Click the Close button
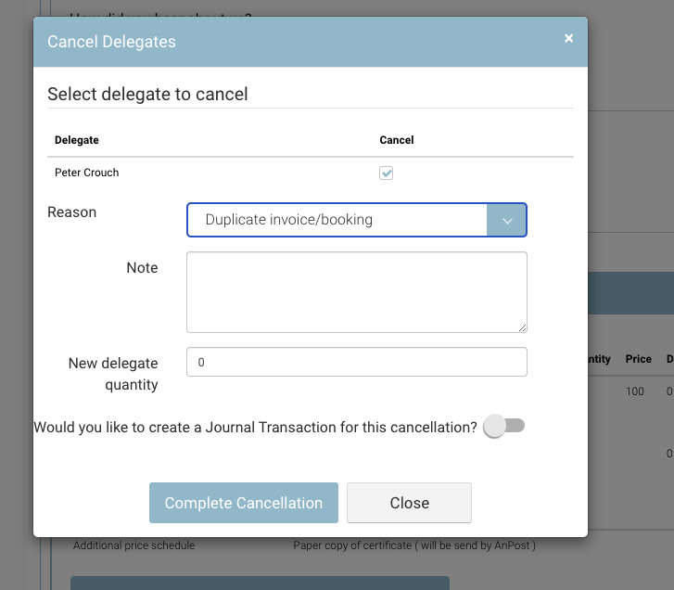The height and width of the screenshot is (590, 674). coord(409,503)
